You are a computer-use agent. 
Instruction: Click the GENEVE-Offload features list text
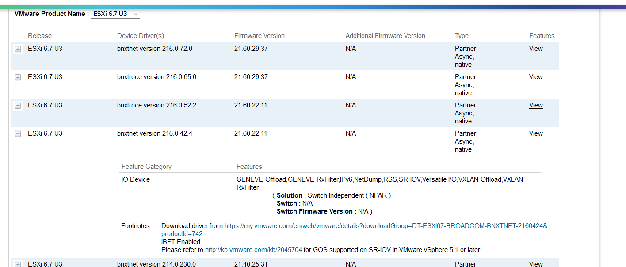pyautogui.click(x=381, y=183)
